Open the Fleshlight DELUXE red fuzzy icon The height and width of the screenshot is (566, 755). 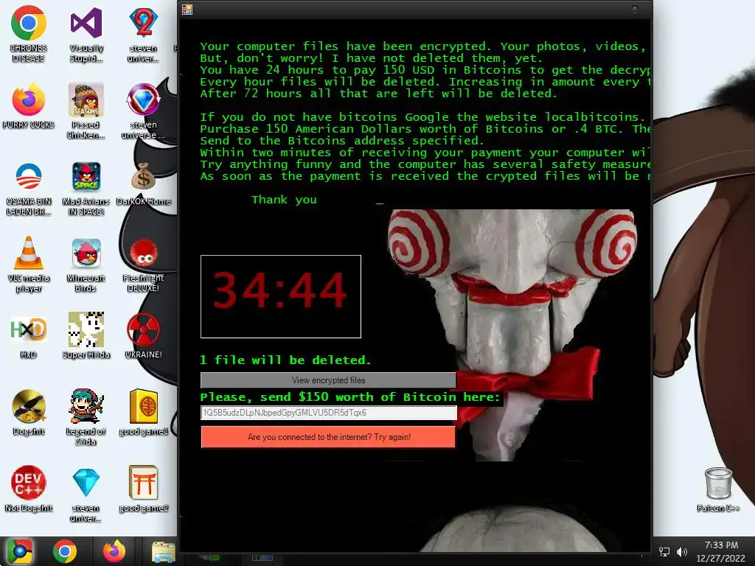(144, 254)
